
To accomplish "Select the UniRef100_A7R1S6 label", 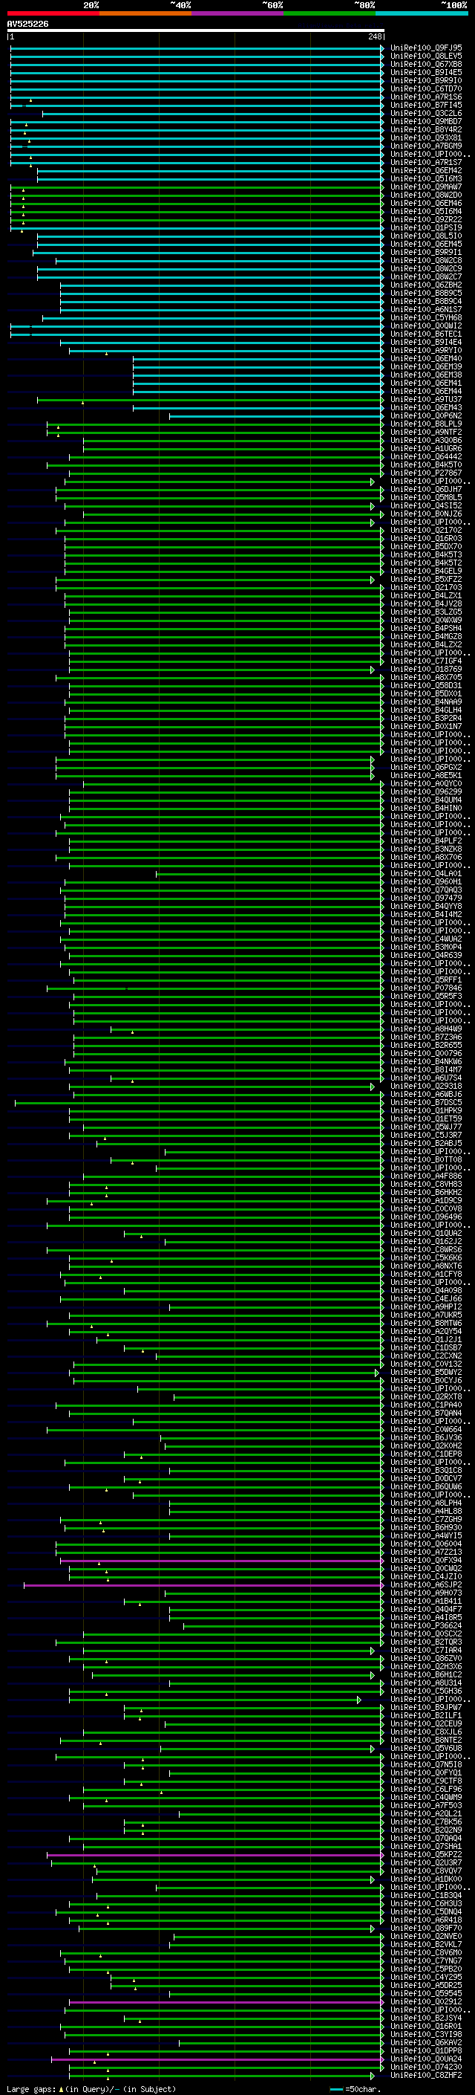I will [x=425, y=97].
